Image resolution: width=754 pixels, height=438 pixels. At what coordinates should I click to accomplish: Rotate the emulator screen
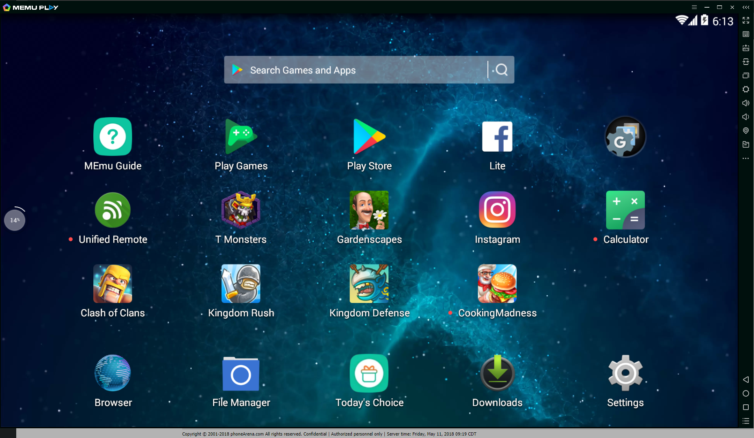click(746, 62)
